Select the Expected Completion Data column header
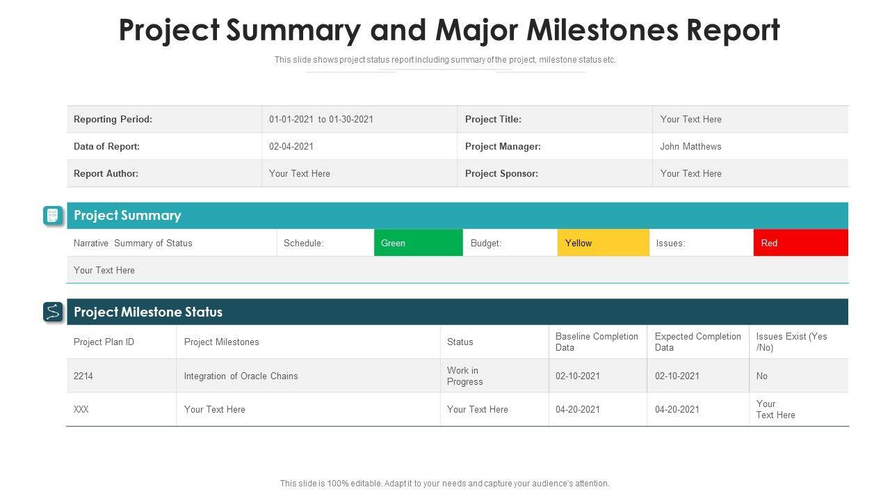The image size is (890, 501). pyautogui.click(x=697, y=342)
